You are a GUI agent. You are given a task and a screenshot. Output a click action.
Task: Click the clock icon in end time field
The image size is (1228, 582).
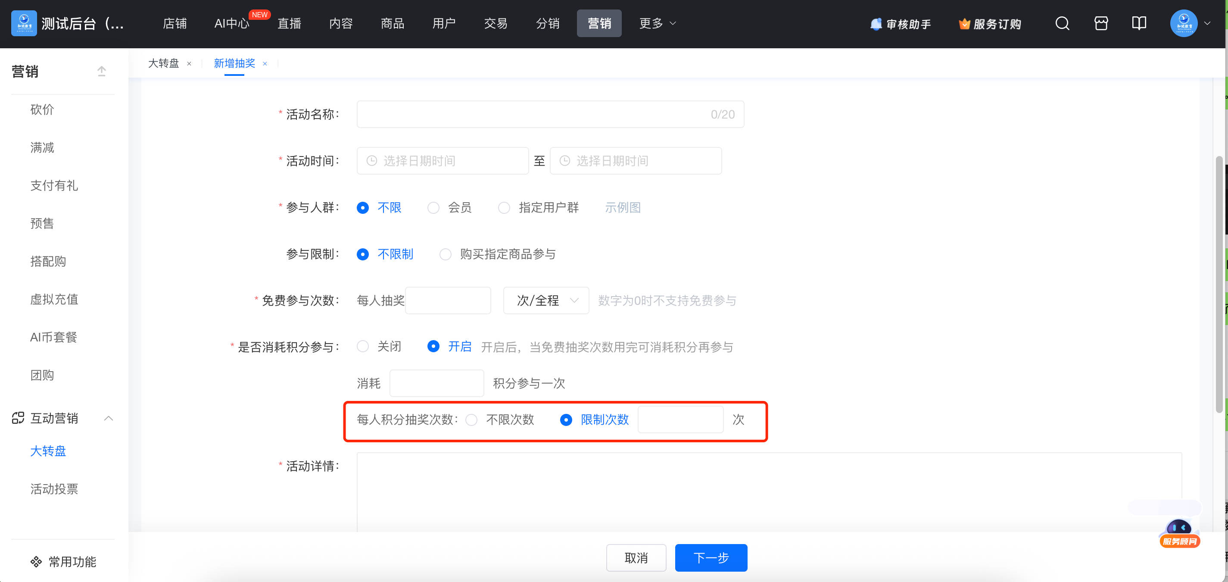[564, 161]
